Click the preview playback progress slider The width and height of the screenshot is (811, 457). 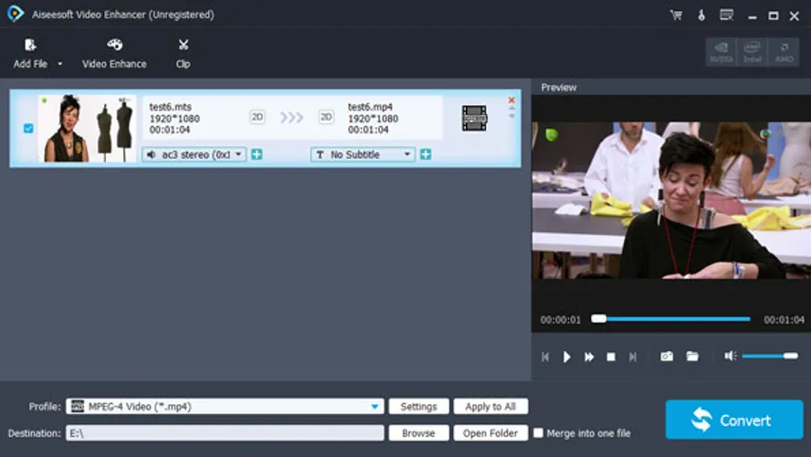coord(671,319)
